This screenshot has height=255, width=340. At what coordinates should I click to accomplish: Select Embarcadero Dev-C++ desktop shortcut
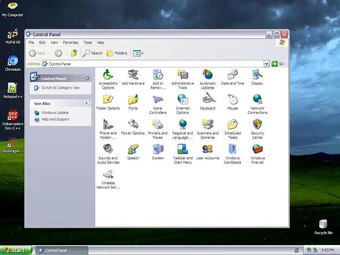point(13,120)
